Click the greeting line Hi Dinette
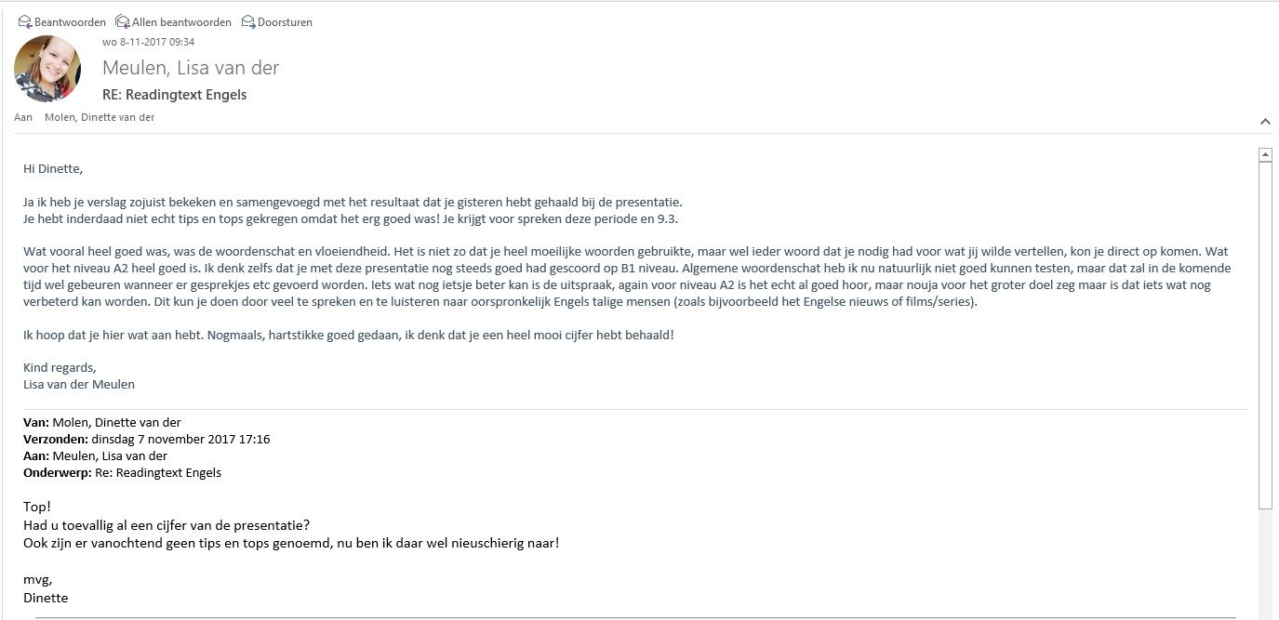1279x620 pixels. (53, 168)
